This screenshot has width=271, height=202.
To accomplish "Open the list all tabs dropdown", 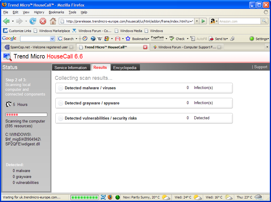I will point(267,47).
